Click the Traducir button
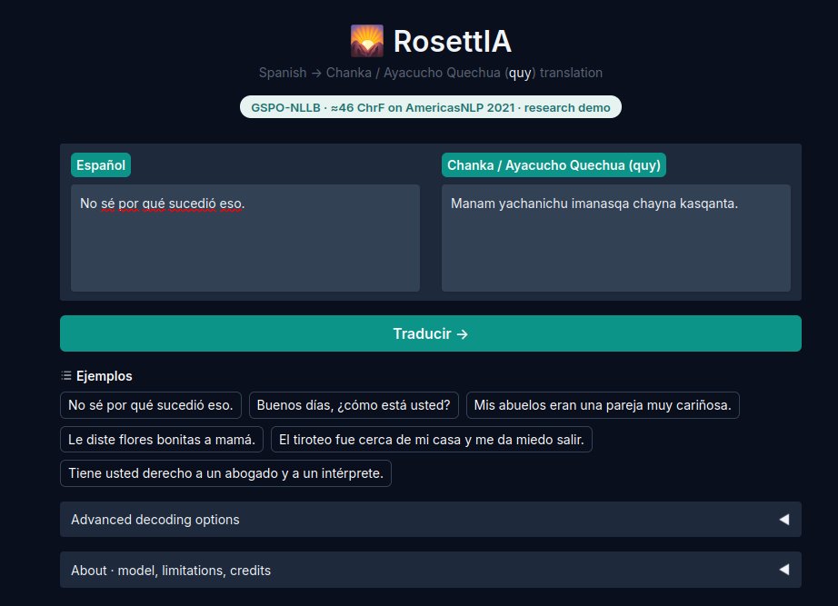The height and width of the screenshot is (606, 838). (430, 333)
